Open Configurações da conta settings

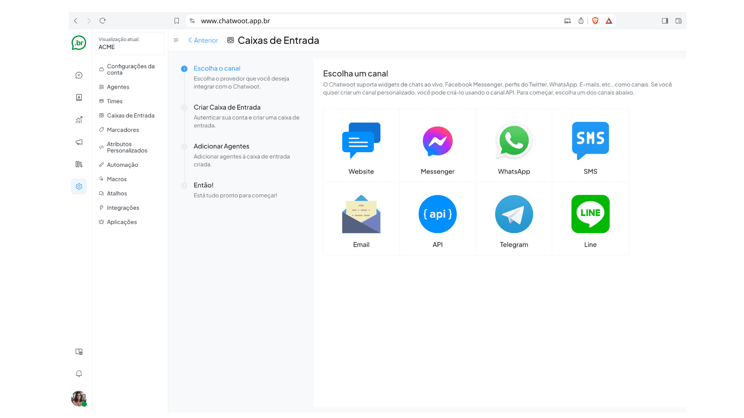click(131, 69)
